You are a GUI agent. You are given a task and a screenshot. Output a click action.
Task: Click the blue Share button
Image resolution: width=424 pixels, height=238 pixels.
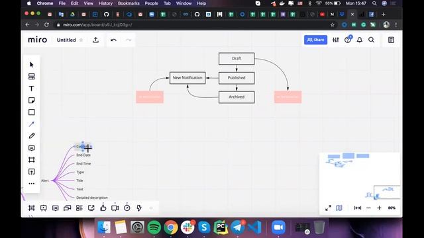point(315,40)
